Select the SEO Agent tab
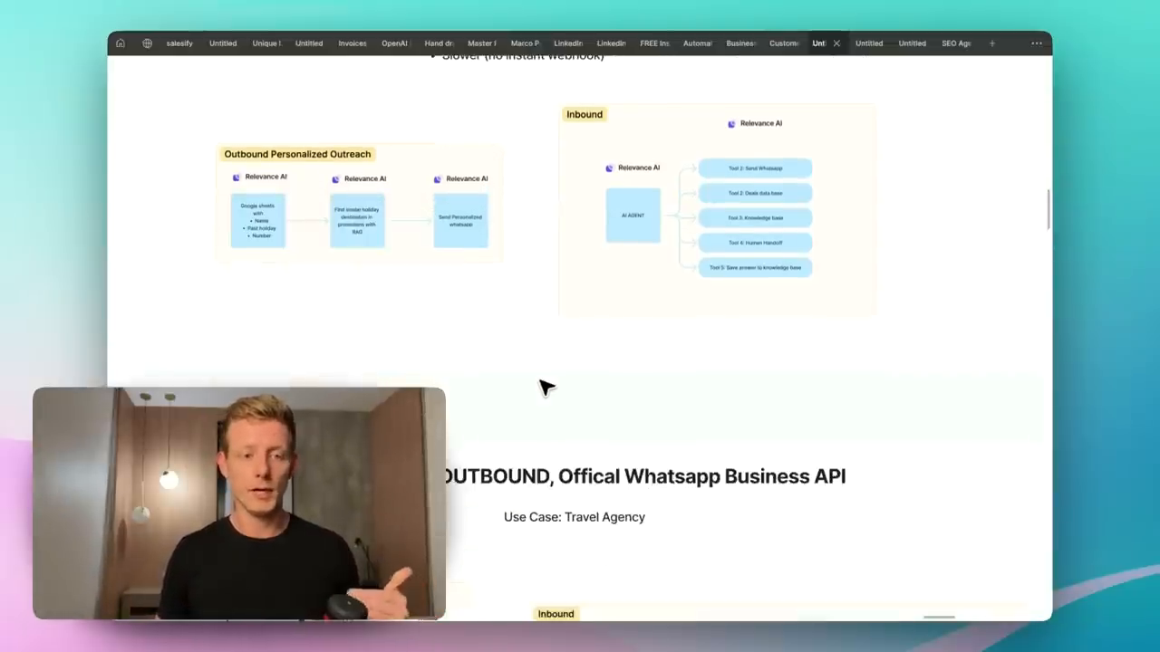The height and width of the screenshot is (652, 1160). coord(956,43)
